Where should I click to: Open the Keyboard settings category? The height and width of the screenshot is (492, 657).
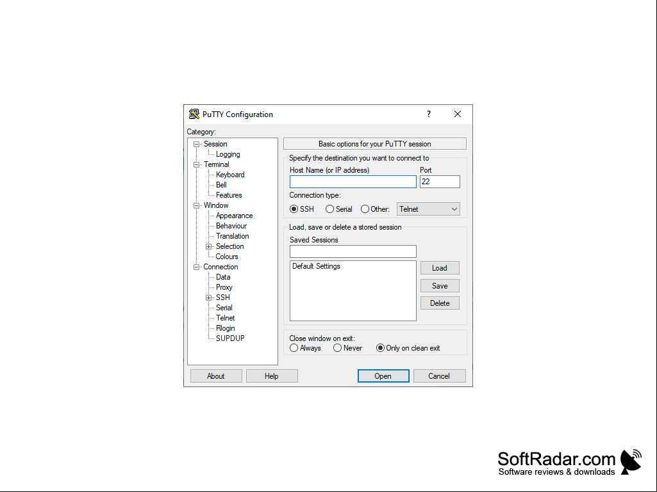pyautogui.click(x=230, y=175)
